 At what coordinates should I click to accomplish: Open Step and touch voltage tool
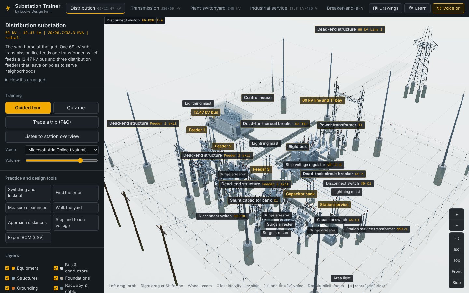(x=76, y=223)
